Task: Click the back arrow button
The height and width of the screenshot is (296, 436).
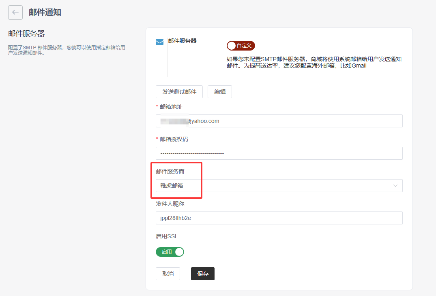Action: click(x=15, y=13)
